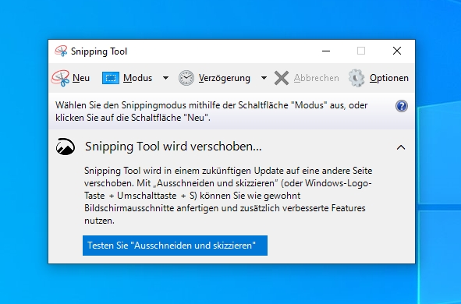
Task: Click Testen Sie "Ausschneiden und skizzieren" button
Action: pyautogui.click(x=175, y=246)
